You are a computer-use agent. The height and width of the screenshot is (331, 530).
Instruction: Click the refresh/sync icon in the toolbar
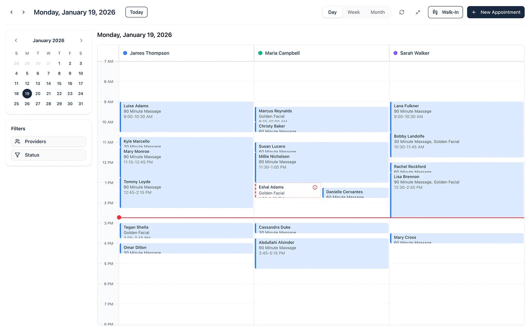pyautogui.click(x=401, y=12)
